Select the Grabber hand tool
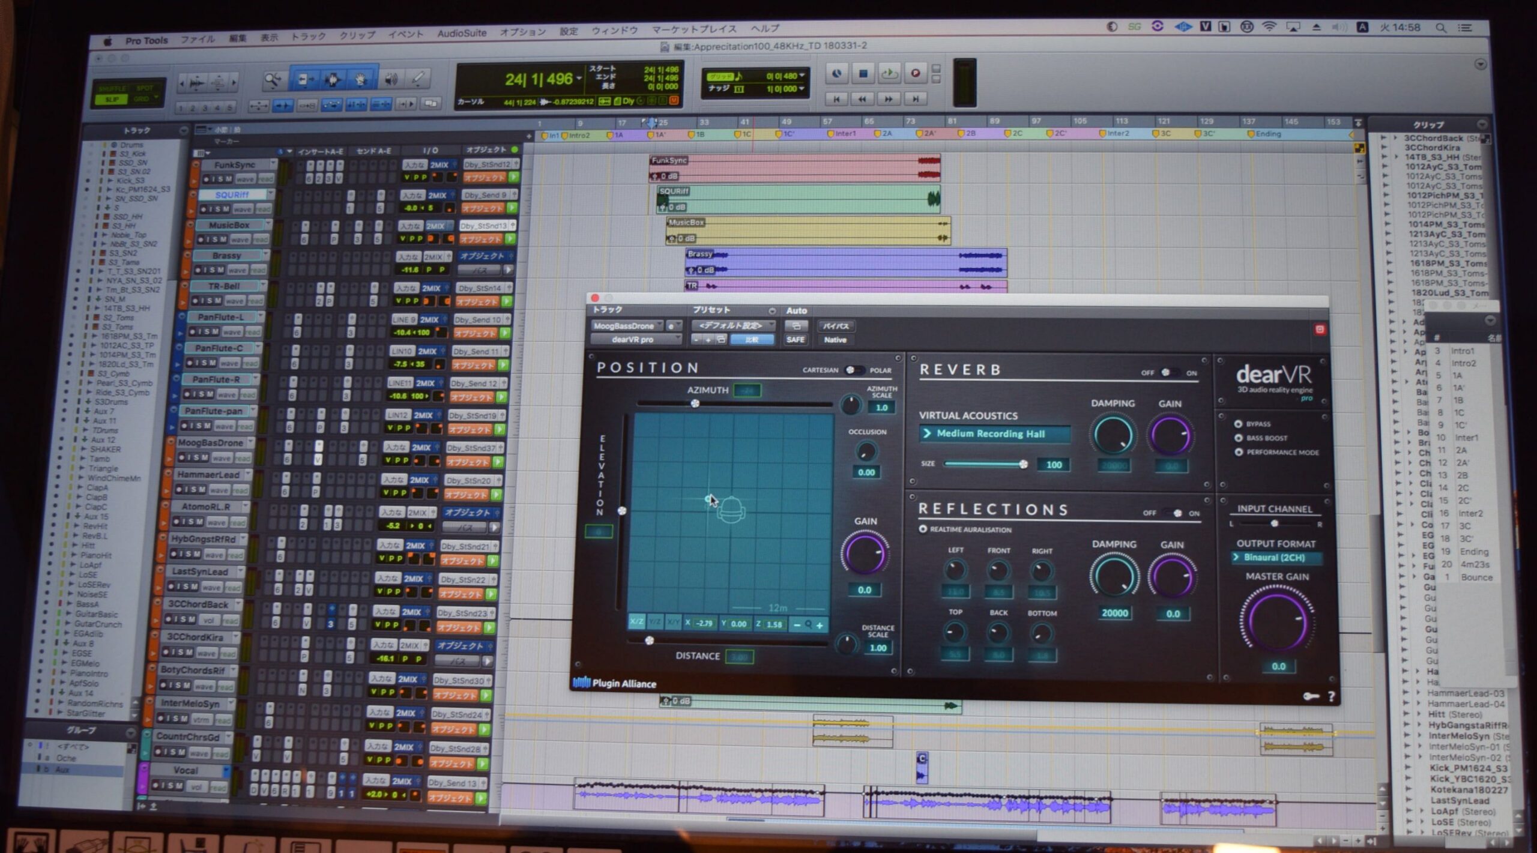Screen dimensions: 1537x853 [x=361, y=79]
